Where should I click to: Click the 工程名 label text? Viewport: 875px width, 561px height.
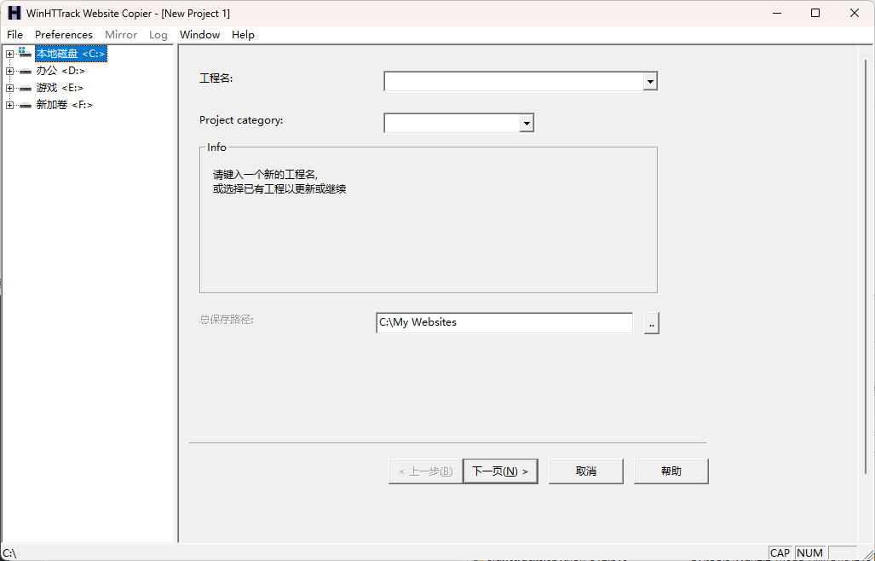coord(216,78)
